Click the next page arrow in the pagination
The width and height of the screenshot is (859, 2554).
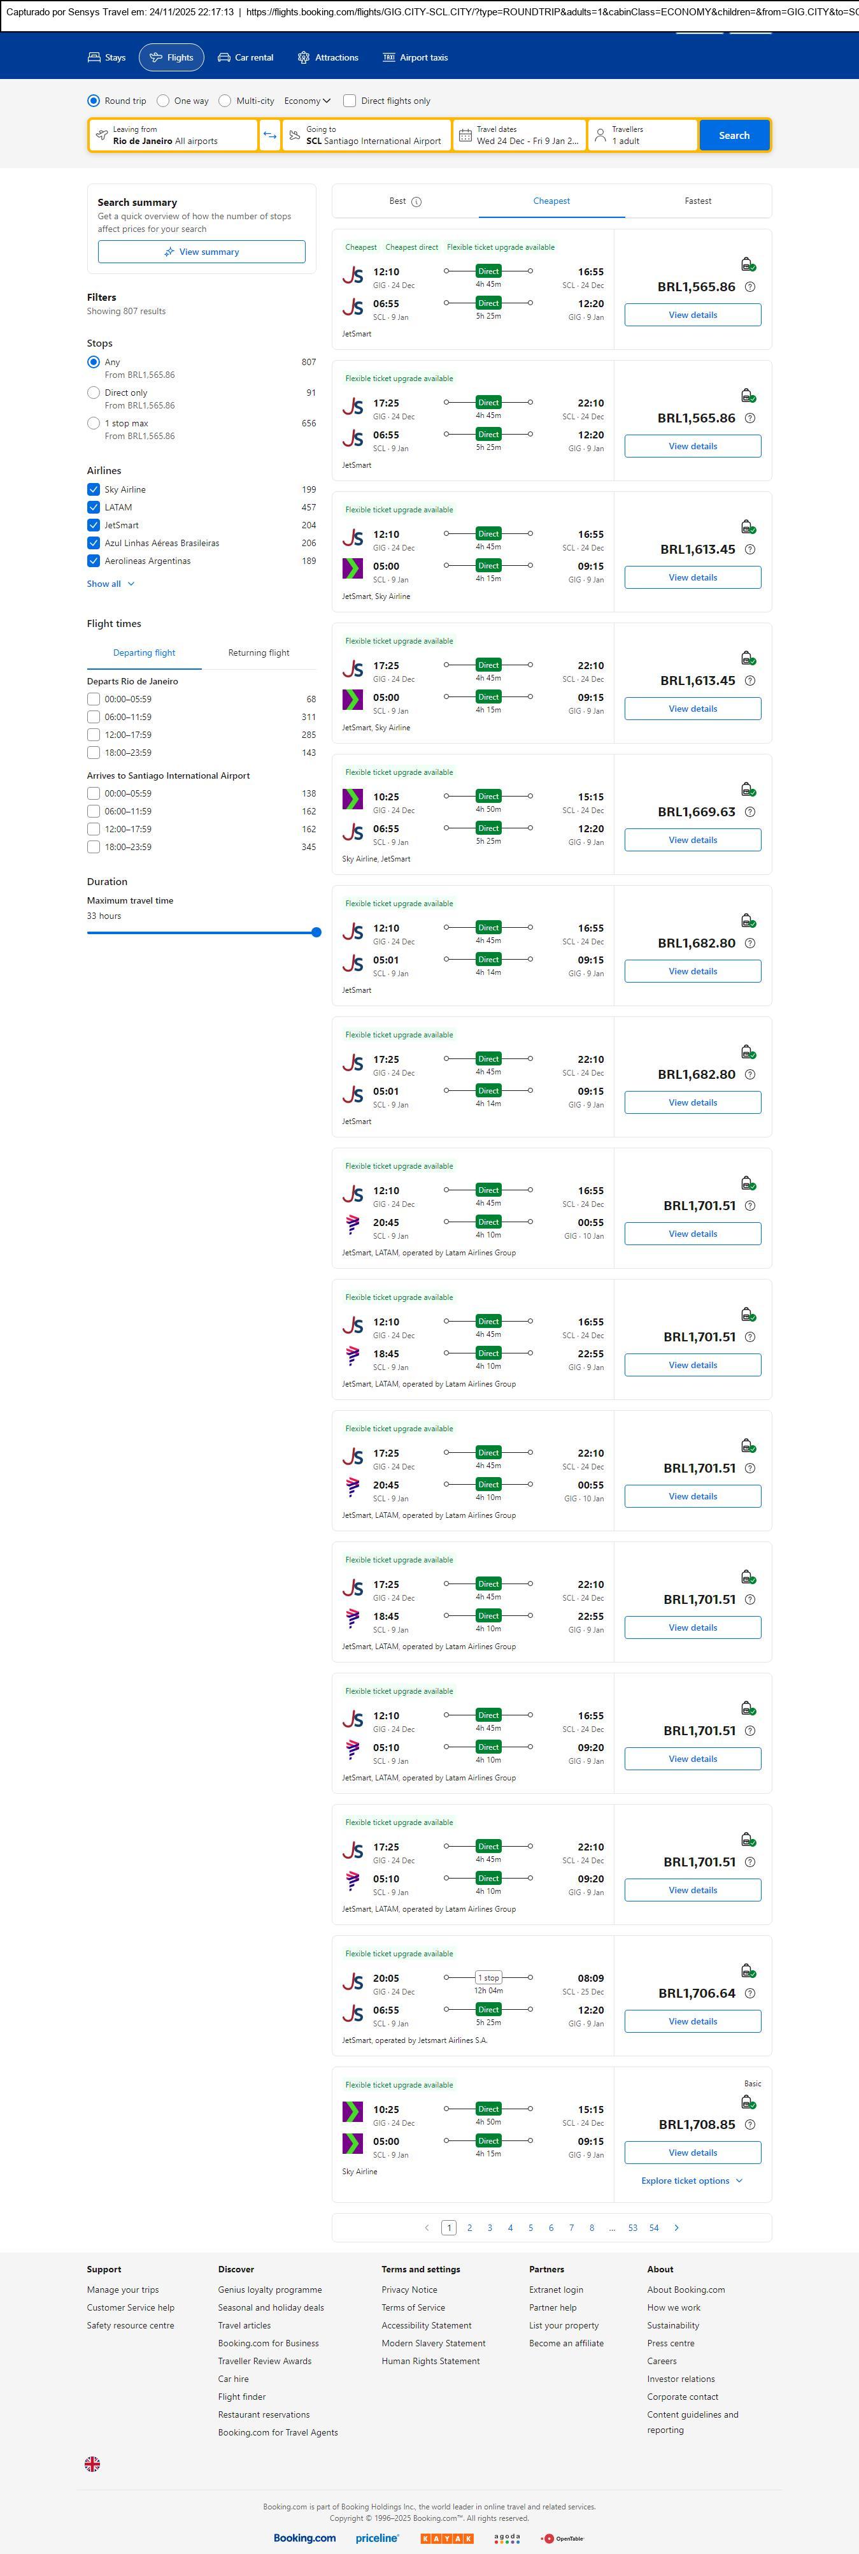click(677, 2228)
